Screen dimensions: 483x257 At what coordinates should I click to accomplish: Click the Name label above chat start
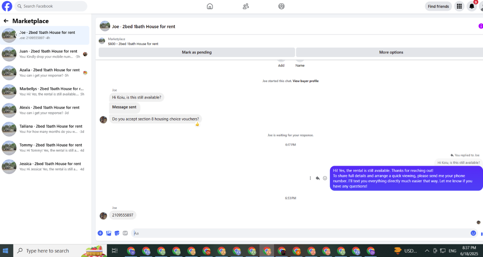[x=300, y=65]
